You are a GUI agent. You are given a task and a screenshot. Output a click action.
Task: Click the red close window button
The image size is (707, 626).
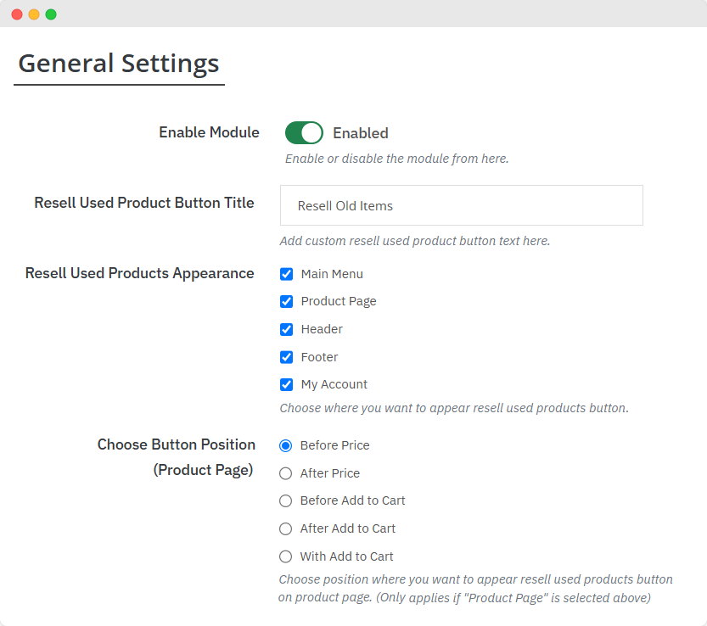[x=17, y=14]
